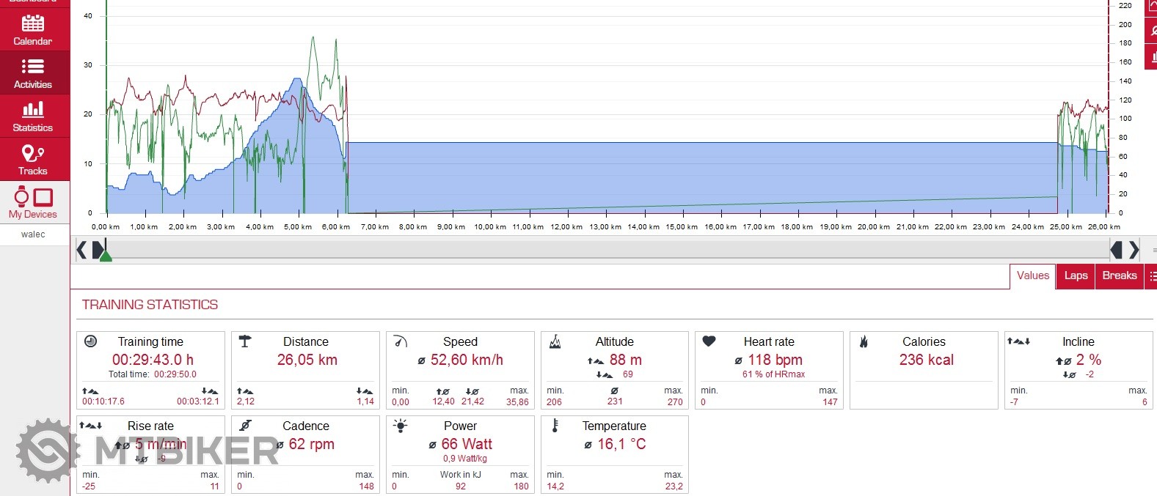Select the Speed statistics card
The image size is (1157, 496).
click(459, 370)
